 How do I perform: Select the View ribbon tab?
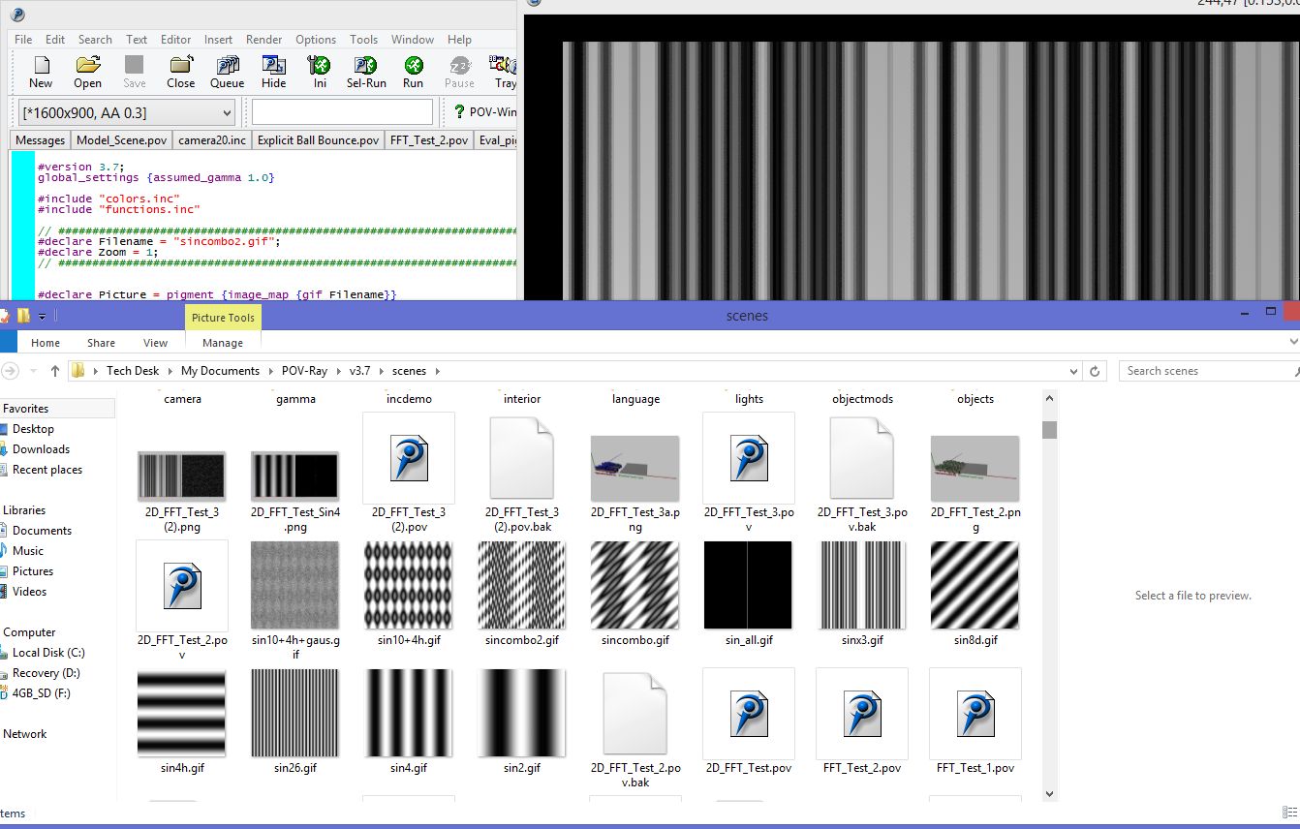tap(155, 343)
